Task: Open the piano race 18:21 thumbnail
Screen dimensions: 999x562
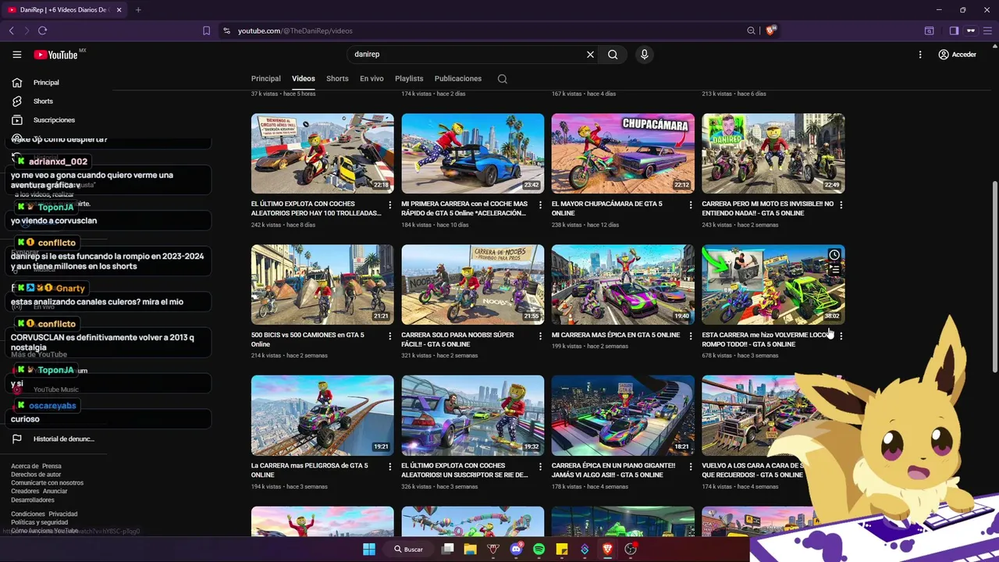Action: point(623,415)
